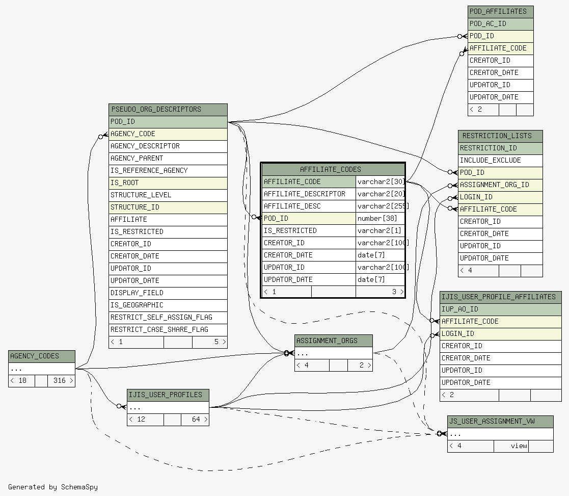Select AFFILIATE_CODE column in RESTRICTION_LISTS
The width and height of the screenshot is (569, 496).
pyautogui.click(x=500, y=210)
